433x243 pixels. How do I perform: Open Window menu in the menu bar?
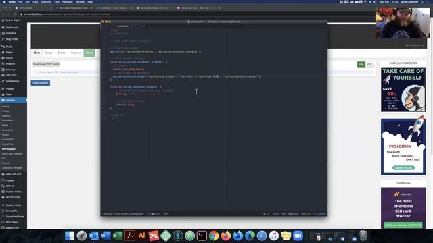pyautogui.click(x=80, y=1)
